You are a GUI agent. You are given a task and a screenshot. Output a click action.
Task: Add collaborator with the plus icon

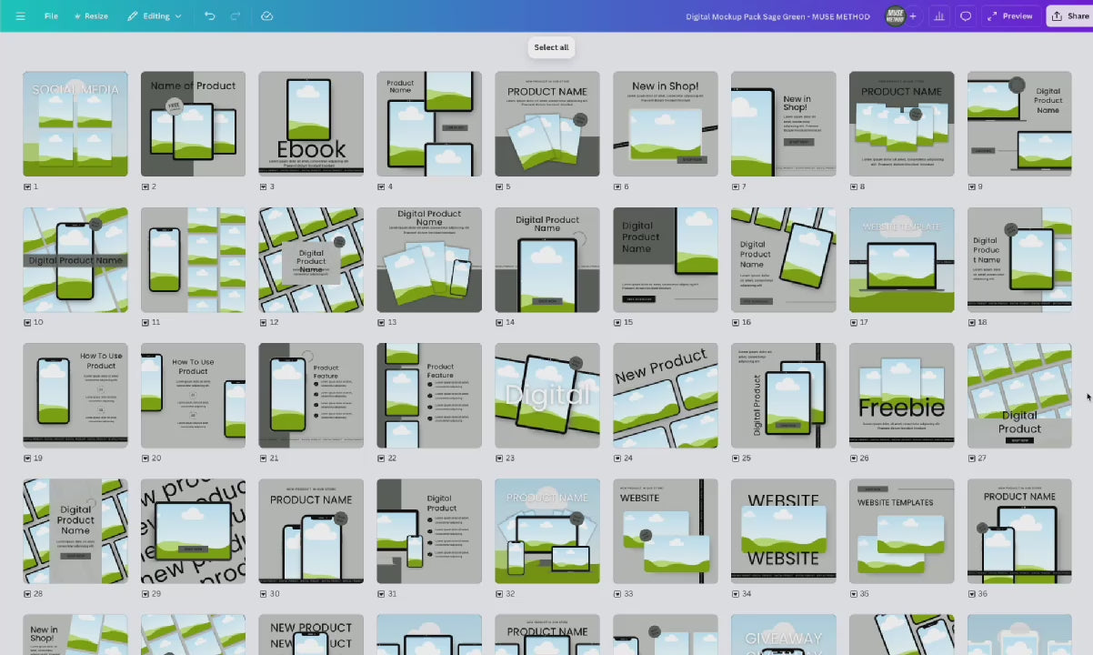point(913,16)
